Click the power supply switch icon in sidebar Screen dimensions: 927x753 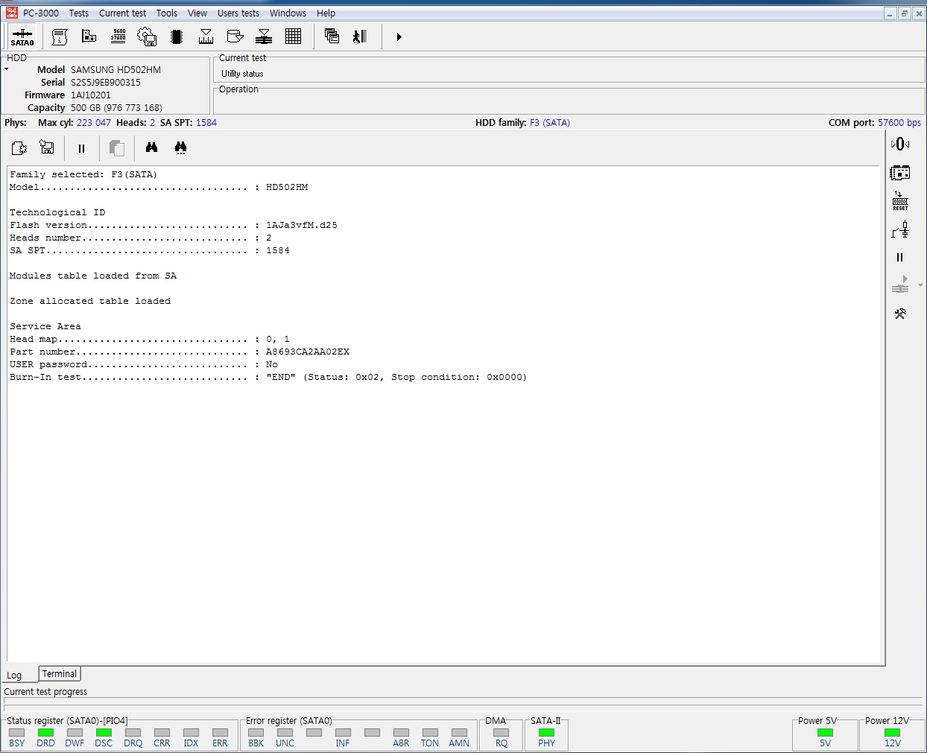click(x=900, y=230)
